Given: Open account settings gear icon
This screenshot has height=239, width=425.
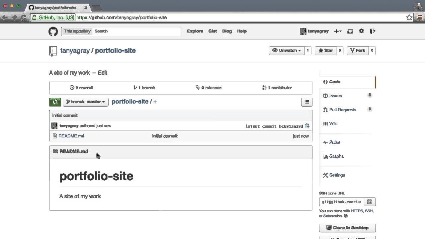Looking at the screenshot, I should 361,31.
